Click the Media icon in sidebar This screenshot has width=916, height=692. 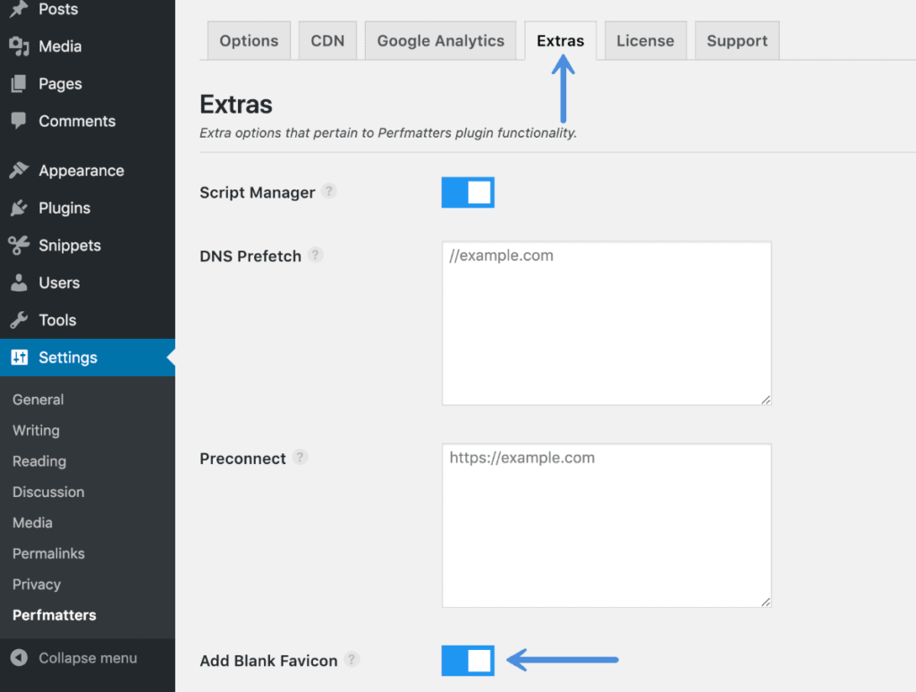pyautogui.click(x=19, y=46)
